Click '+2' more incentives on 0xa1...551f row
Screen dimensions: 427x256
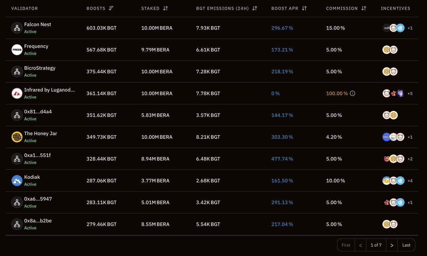coord(410,159)
